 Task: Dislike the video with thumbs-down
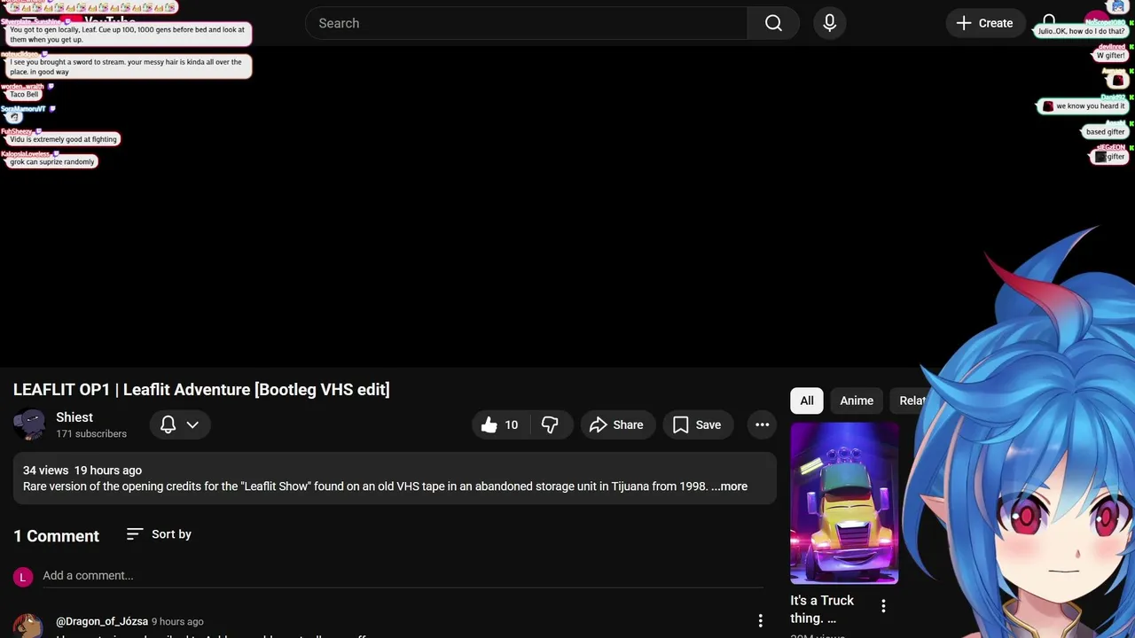pos(550,425)
